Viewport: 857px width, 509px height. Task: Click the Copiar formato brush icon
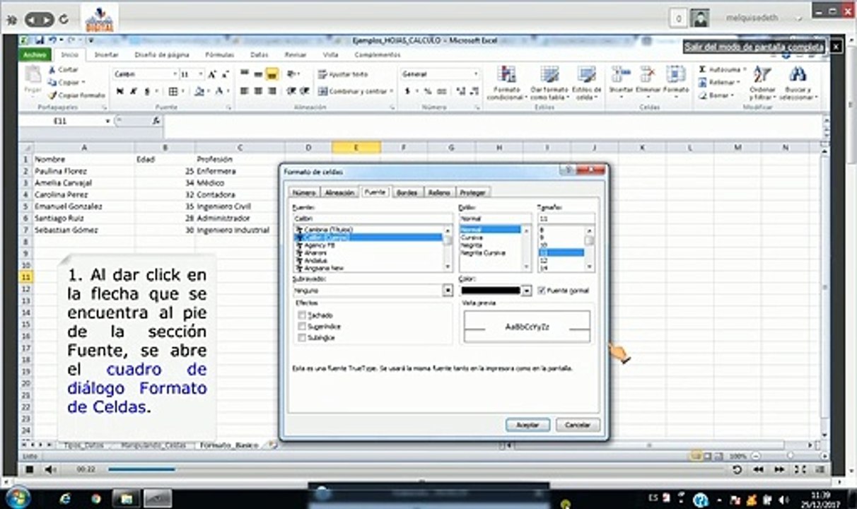pos(52,95)
